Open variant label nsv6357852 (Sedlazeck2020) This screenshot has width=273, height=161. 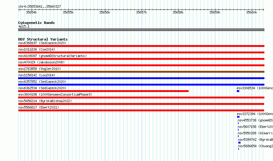[42, 82]
